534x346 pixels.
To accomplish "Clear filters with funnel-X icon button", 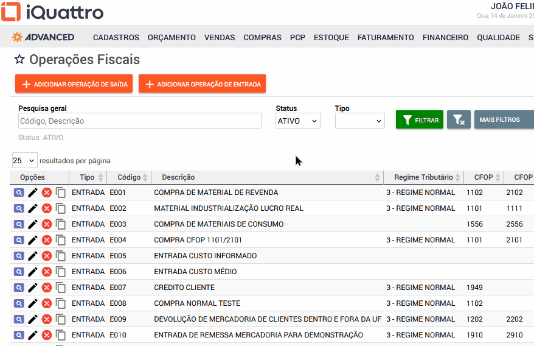I will [x=459, y=120].
